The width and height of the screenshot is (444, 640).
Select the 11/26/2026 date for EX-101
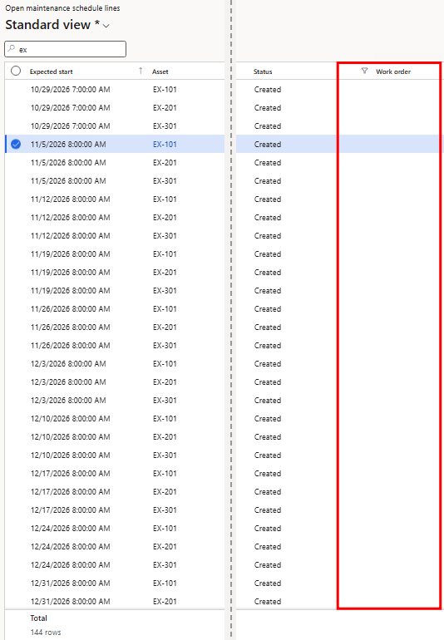pyautogui.click(x=70, y=309)
